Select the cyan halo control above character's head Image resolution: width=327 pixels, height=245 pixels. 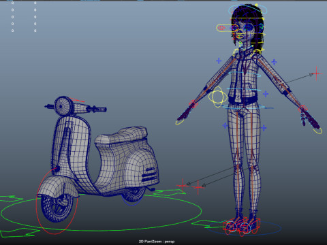(x=247, y=10)
